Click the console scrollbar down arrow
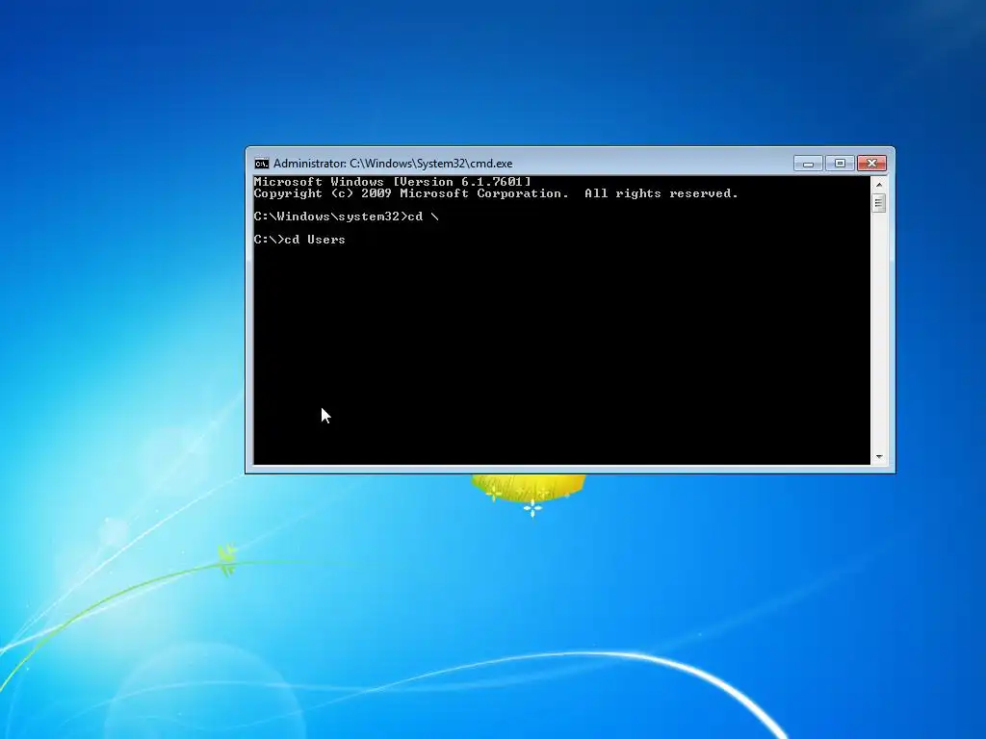986x739 pixels. point(879,457)
